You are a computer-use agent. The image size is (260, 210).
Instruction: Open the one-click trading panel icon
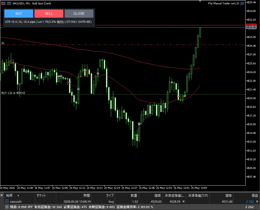pos(3,3)
